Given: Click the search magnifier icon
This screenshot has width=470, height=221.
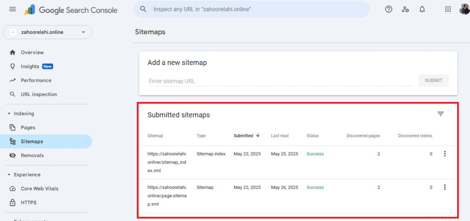Looking at the screenshot, I should pos(143,9).
